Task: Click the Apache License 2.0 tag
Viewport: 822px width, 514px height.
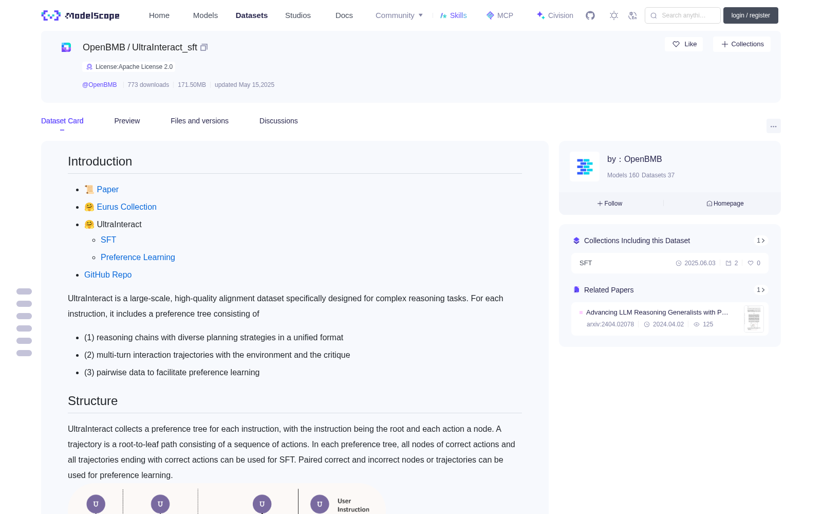Action: coord(129,67)
